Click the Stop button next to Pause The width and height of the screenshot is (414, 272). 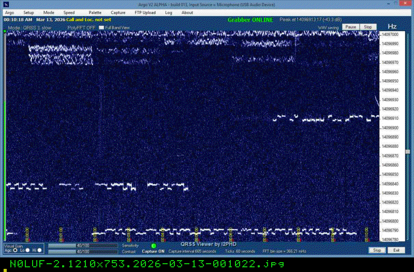[x=367, y=27]
